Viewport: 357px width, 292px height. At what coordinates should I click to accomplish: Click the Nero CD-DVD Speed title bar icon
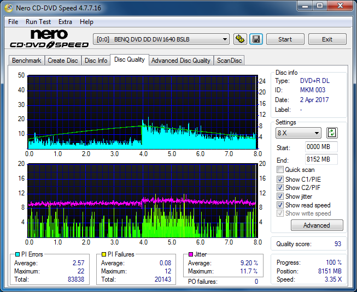(x=9, y=8)
